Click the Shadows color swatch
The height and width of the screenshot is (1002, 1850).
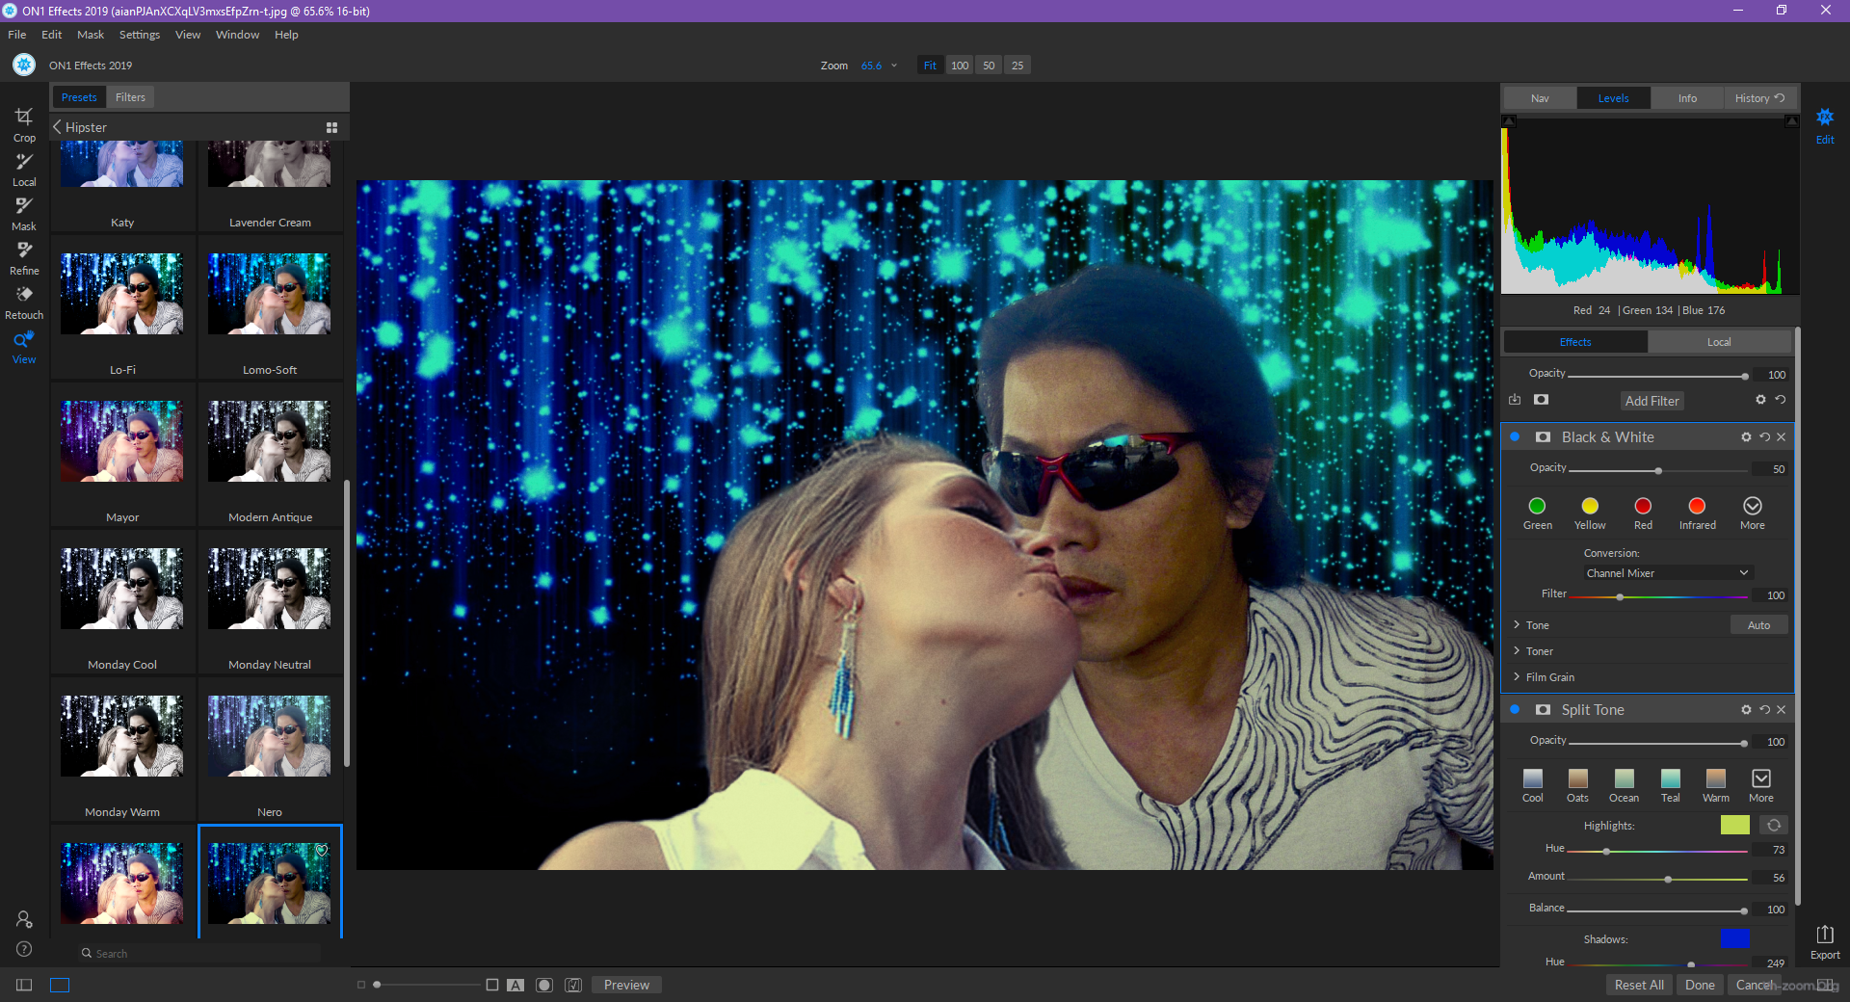(1734, 938)
